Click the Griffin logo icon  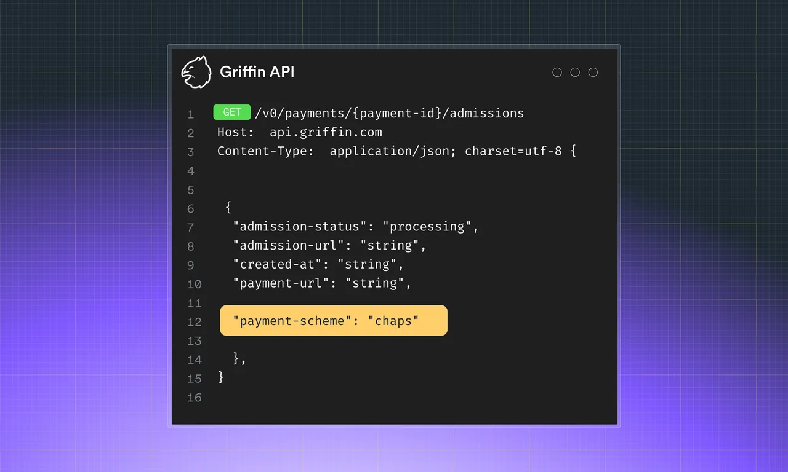tap(196, 73)
